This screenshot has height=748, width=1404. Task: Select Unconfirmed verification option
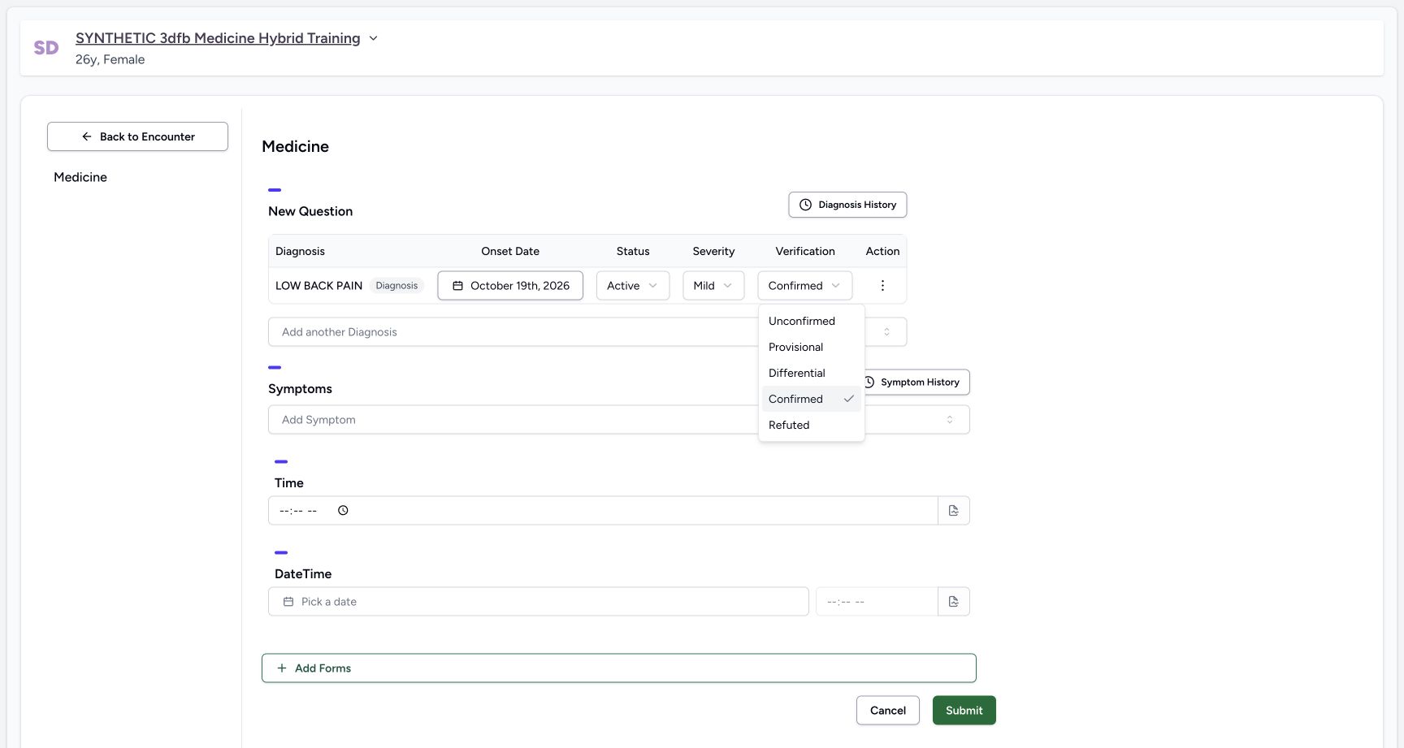[811, 321]
